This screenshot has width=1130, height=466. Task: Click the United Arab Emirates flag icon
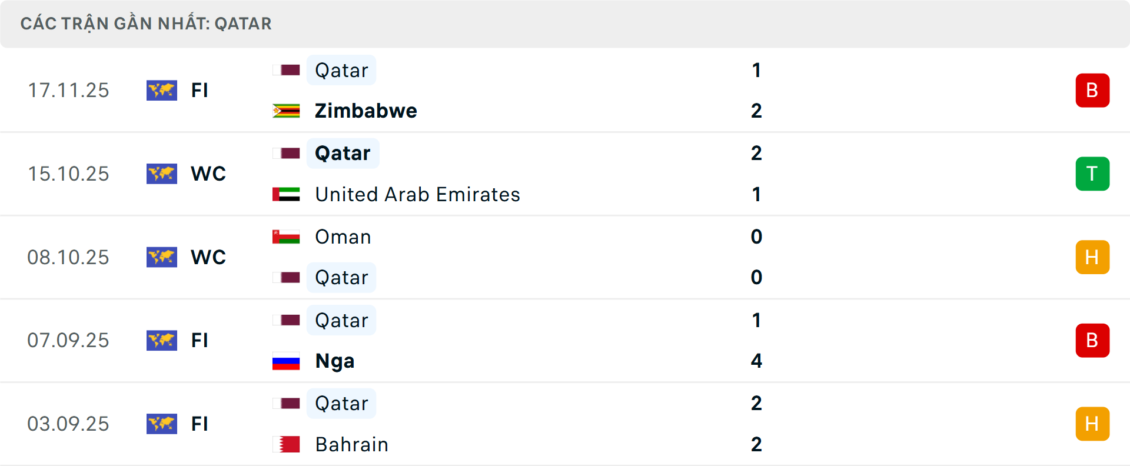pyautogui.click(x=286, y=194)
